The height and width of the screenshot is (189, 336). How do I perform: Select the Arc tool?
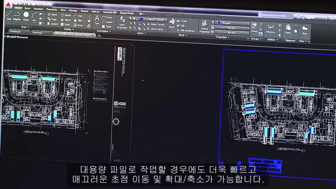[x=34, y=17]
